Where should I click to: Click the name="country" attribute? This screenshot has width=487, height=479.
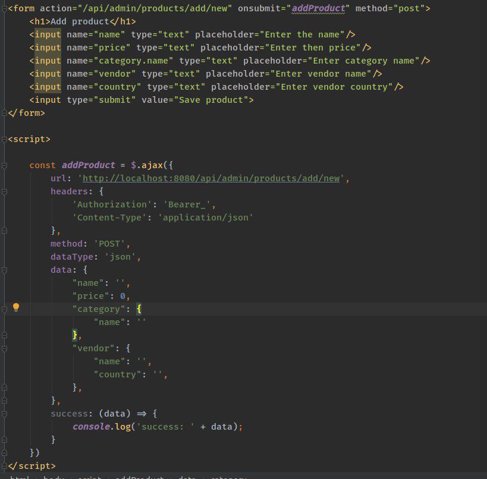click(103, 87)
